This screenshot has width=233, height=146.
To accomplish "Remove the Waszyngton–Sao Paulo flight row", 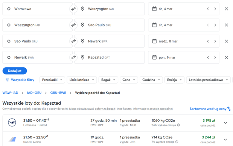I will click(x=226, y=25).
